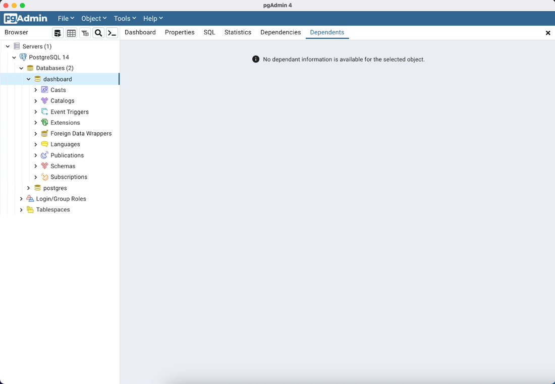Click the Extensions cube icon
Image resolution: width=555 pixels, height=384 pixels.
tap(44, 123)
